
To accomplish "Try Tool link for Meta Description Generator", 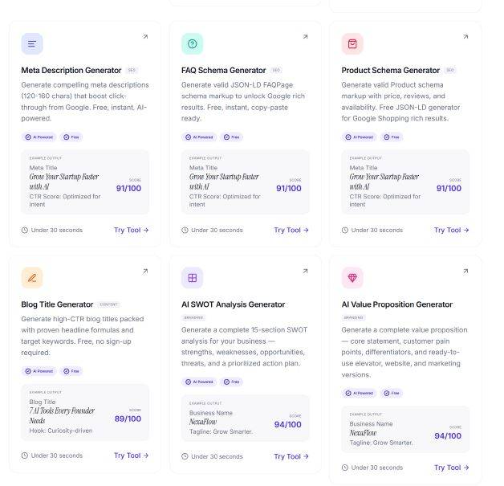I will (131, 230).
